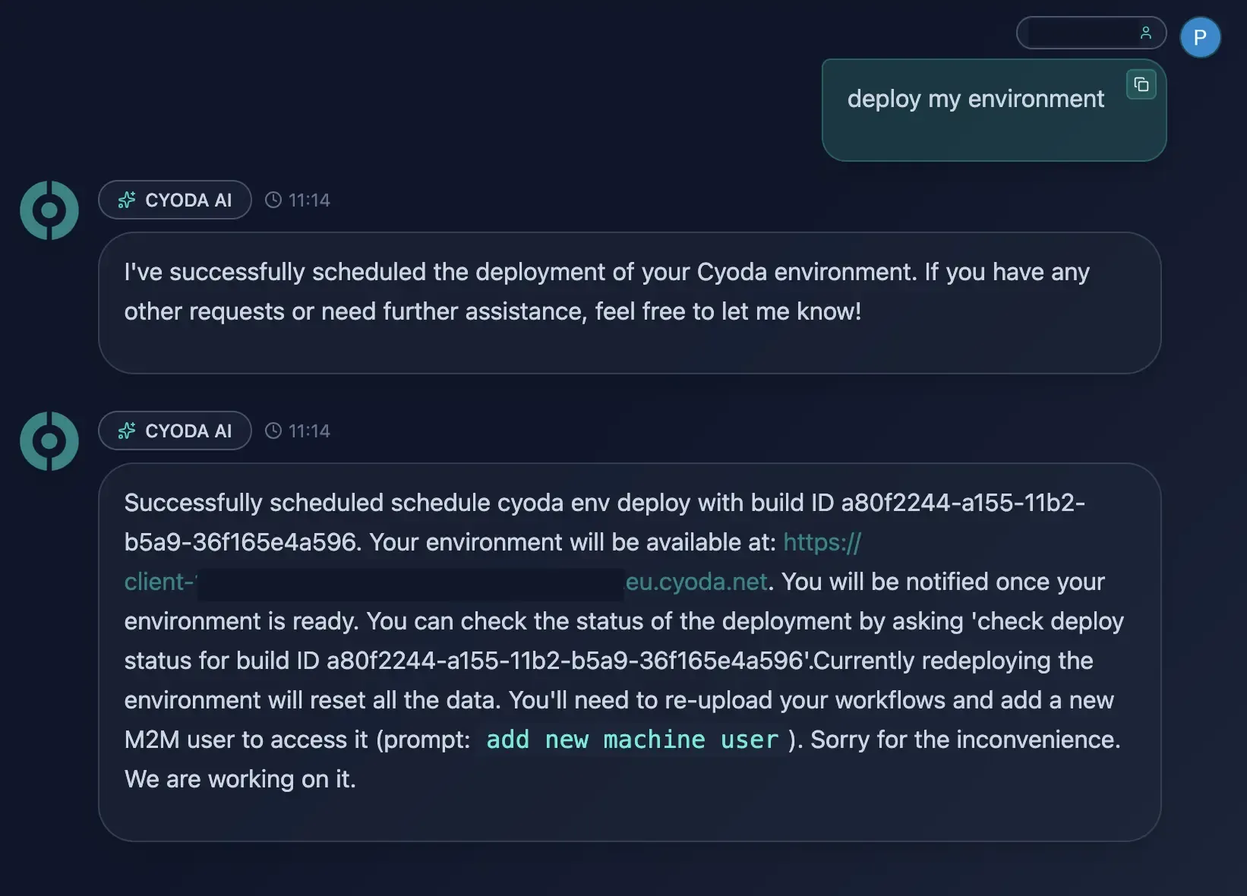The height and width of the screenshot is (896, 1247).
Task: Click the https:// portion of the environment URL
Action: tap(821, 542)
